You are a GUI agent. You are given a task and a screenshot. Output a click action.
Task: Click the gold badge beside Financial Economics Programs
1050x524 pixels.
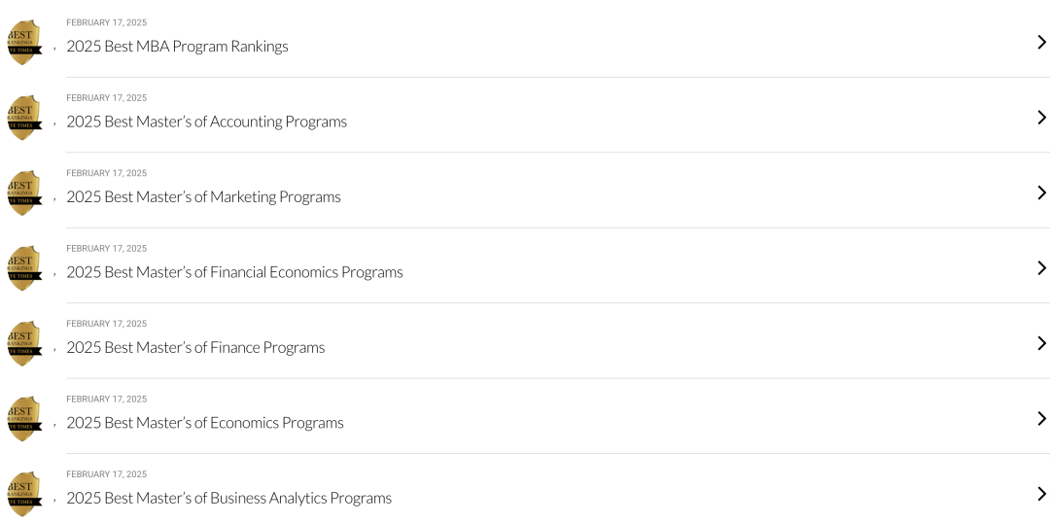[24, 268]
